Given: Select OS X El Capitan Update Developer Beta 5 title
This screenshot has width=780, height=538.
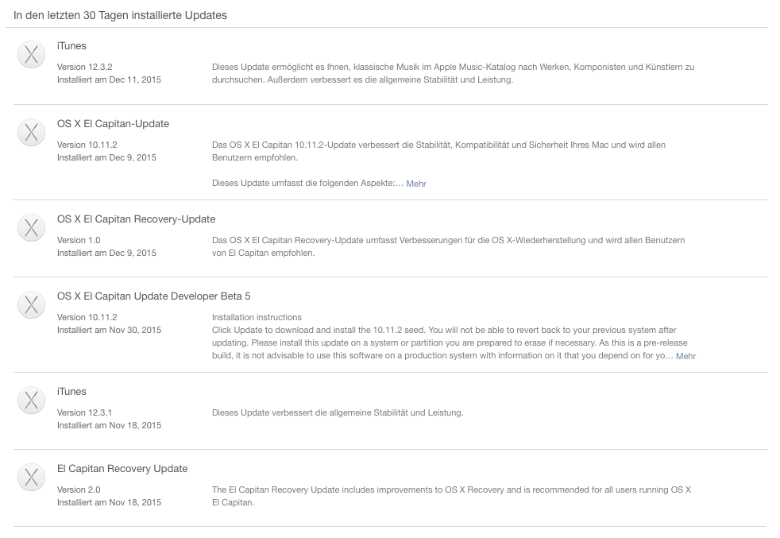Looking at the screenshot, I should 154,296.
